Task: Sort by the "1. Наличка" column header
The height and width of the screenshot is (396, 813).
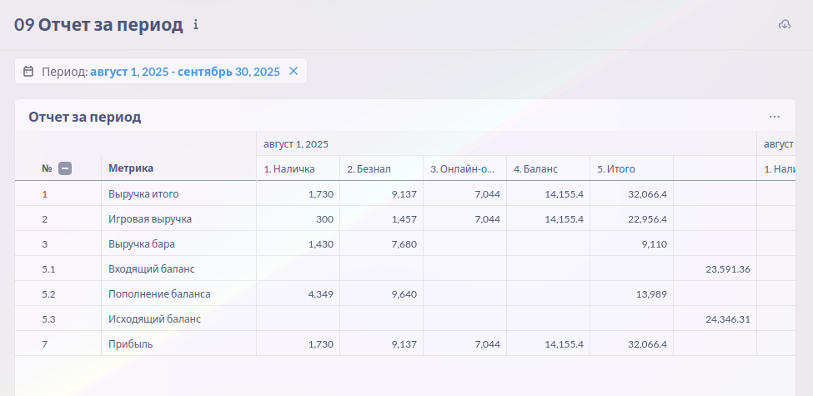Action: (289, 169)
